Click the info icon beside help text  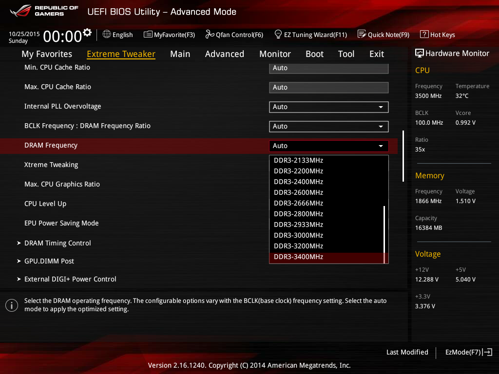pyautogui.click(x=12, y=305)
